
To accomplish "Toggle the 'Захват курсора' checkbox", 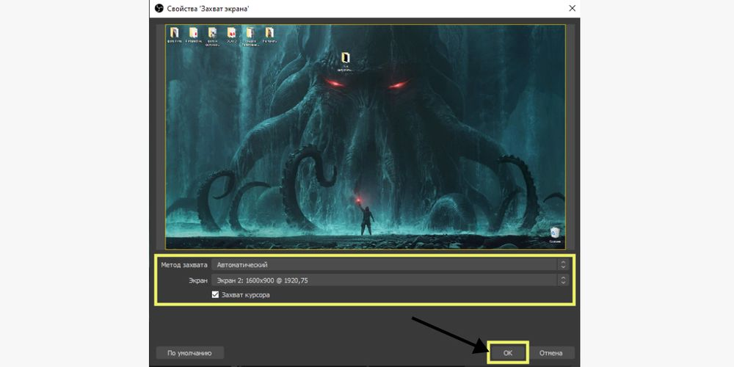I will tap(215, 295).
